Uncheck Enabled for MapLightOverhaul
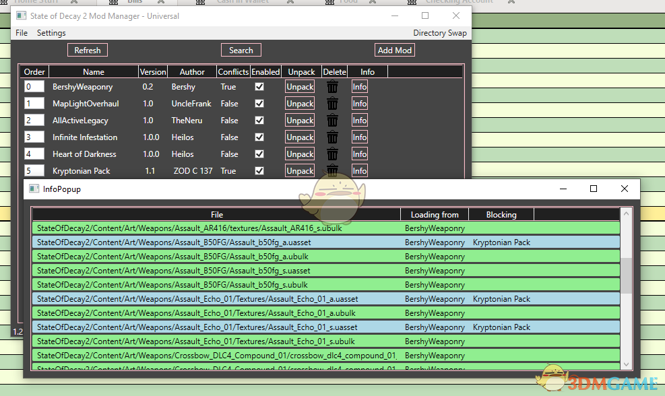 coord(259,104)
